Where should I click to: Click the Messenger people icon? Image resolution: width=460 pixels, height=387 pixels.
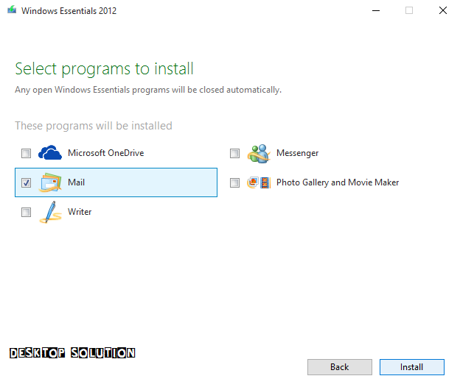[x=259, y=153]
